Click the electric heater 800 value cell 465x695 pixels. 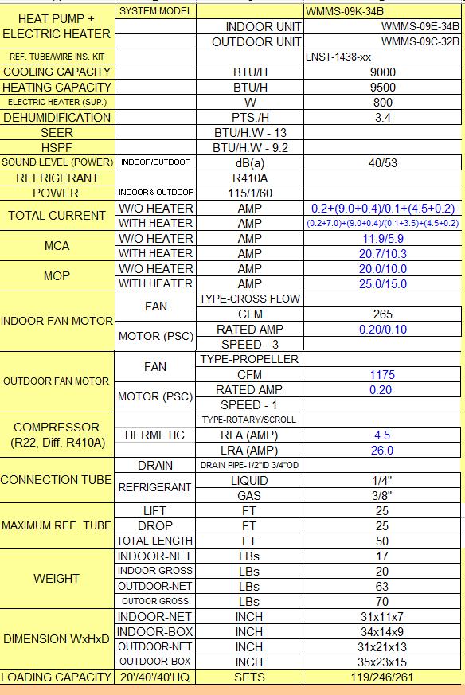point(382,103)
